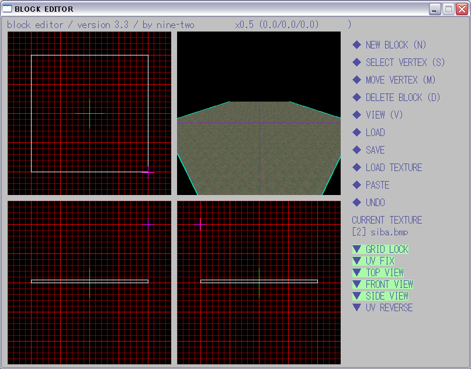Click the diamond icon next to LOAD TEXTURE
The image size is (471, 369).
pyautogui.click(x=357, y=168)
